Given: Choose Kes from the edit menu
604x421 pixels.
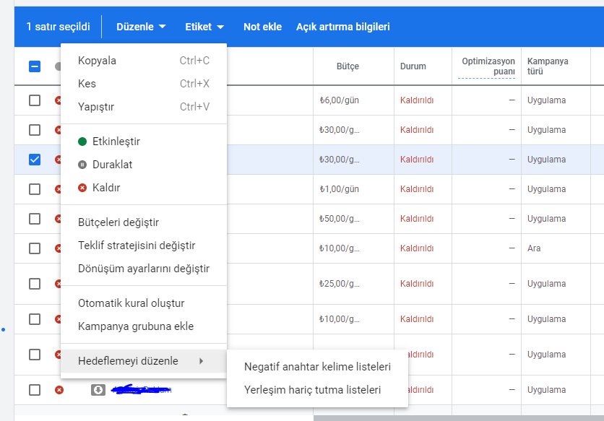Looking at the screenshot, I should click(x=144, y=84).
